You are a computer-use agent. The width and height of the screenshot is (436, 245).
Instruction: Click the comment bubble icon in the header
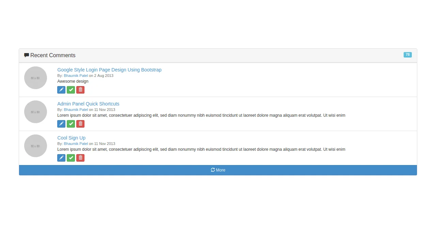click(26, 55)
